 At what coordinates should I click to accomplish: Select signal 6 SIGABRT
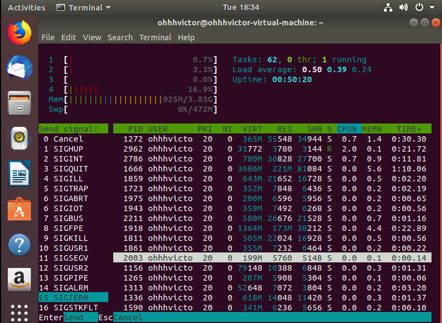[x=73, y=198]
